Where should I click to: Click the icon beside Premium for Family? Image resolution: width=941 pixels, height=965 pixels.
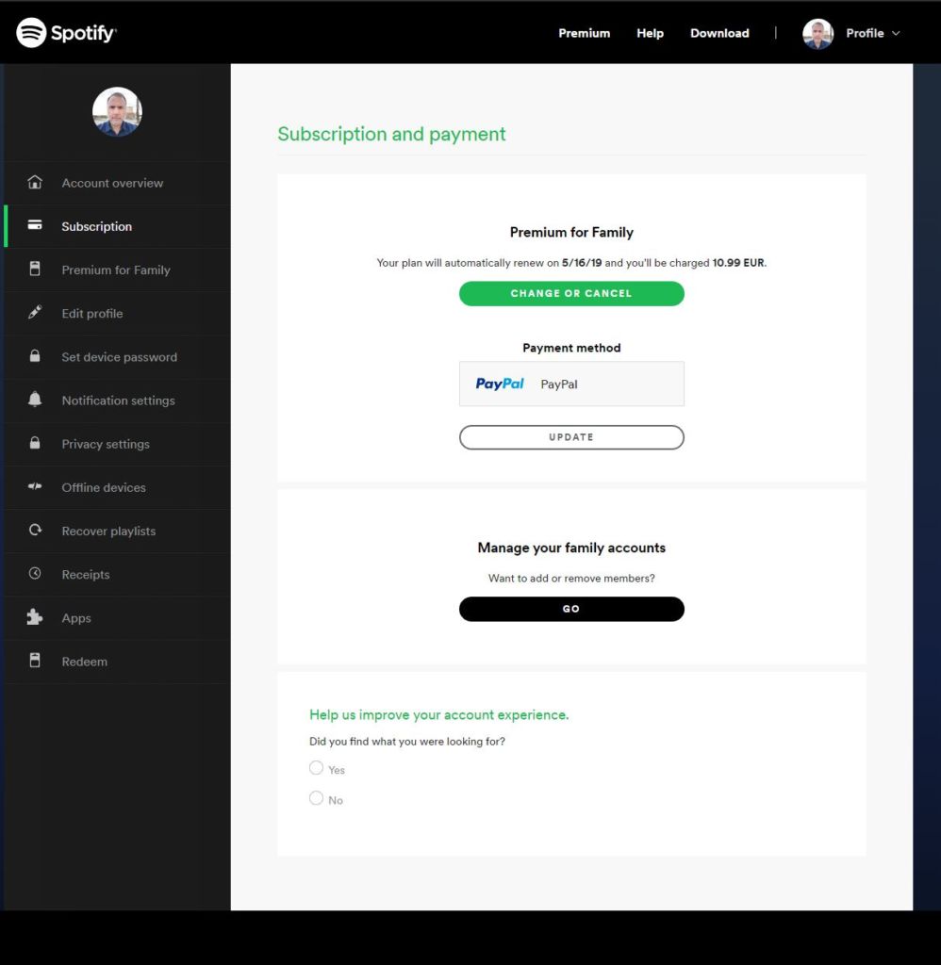click(35, 269)
